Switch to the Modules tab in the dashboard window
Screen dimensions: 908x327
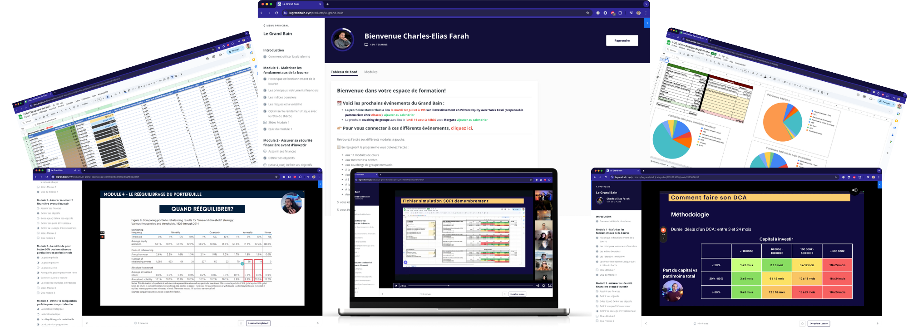tap(370, 72)
